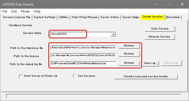Enable the Use Services checkbox

tap(75, 76)
